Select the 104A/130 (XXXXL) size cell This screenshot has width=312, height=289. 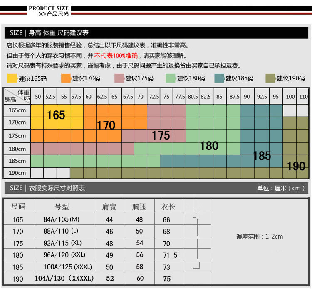[64, 278]
